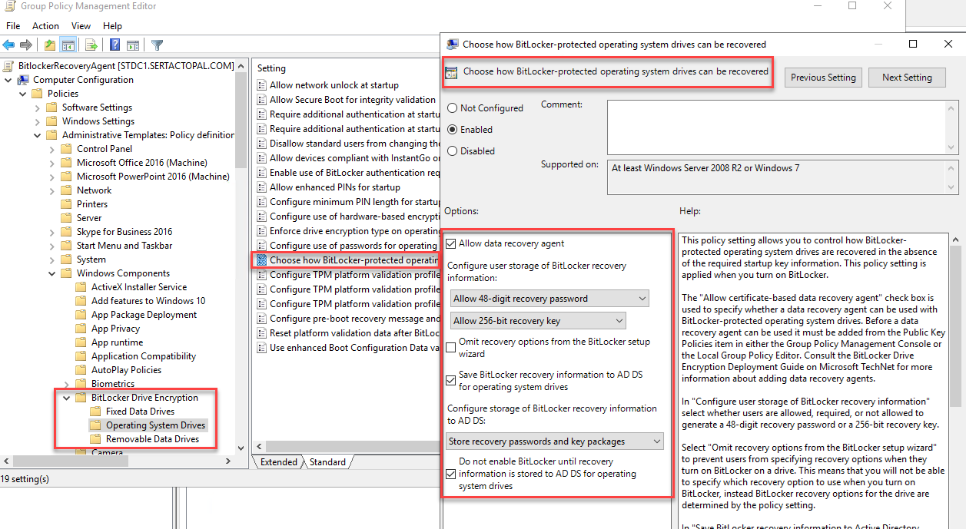Check Omit recovery options from setup wizard
Viewport: 966px width, 529px height.
coord(451,348)
